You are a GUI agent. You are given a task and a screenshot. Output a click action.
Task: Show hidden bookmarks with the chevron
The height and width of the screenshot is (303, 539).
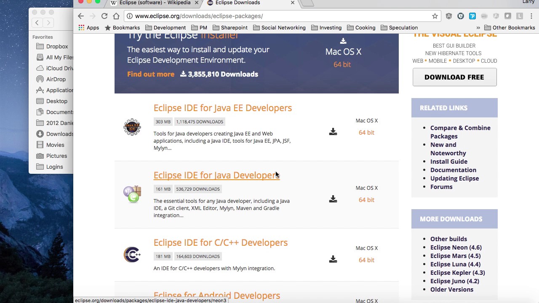click(478, 28)
